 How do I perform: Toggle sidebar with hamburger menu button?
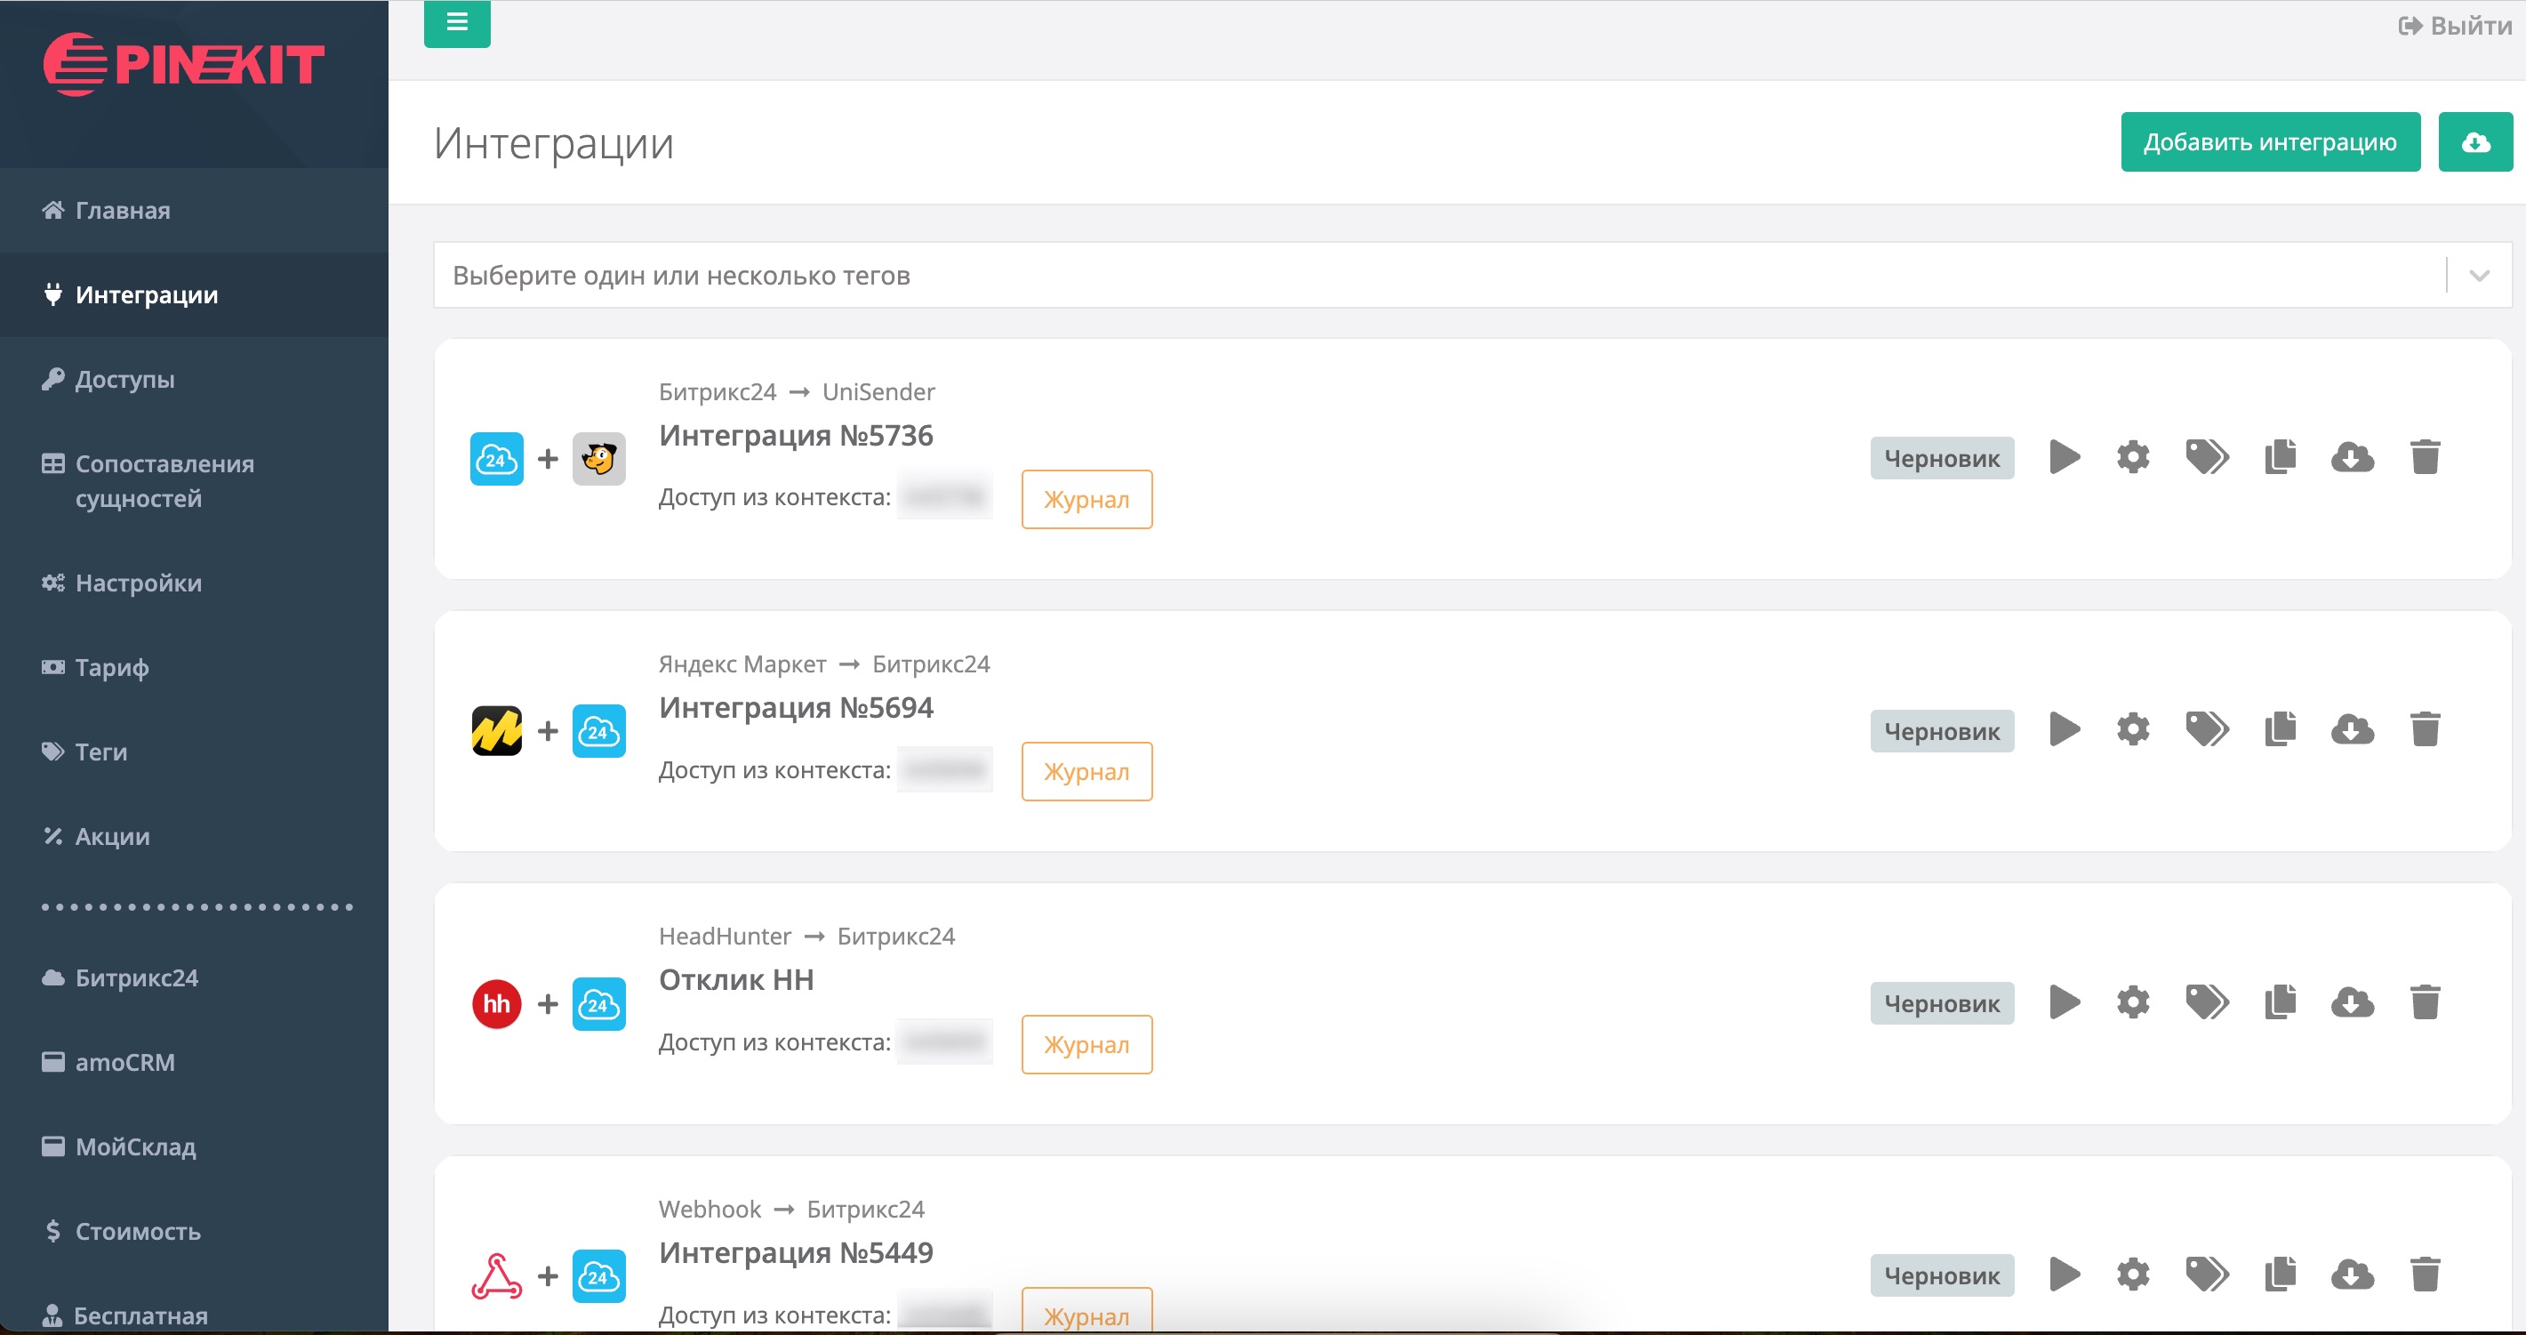[x=457, y=21]
